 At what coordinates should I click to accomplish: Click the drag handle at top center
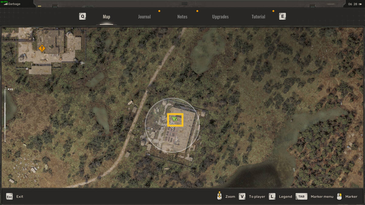point(184,4)
